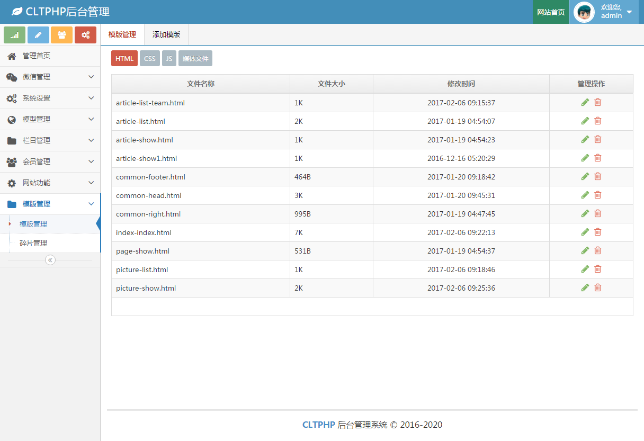Click the blue pencil shortcut icon
Viewport: 644px width, 441px height.
[38, 35]
